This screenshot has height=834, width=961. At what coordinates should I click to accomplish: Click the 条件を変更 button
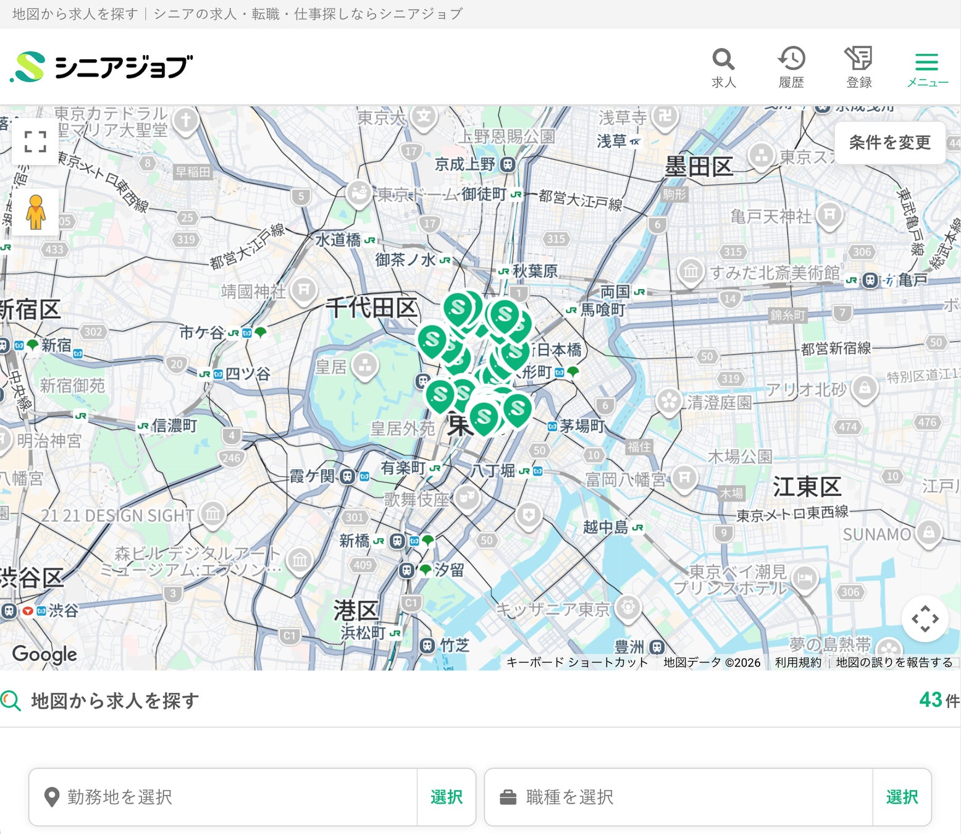coord(889,143)
